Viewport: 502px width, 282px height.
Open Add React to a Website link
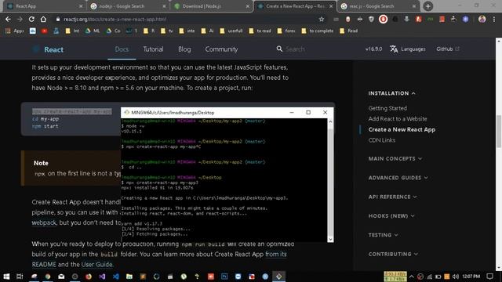pyautogui.click(x=398, y=119)
